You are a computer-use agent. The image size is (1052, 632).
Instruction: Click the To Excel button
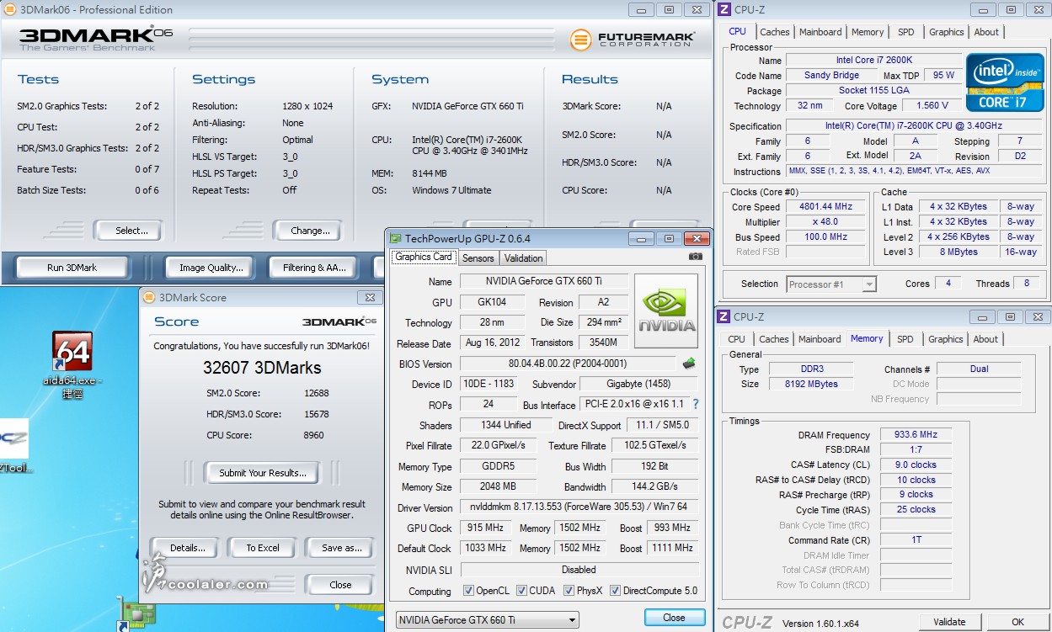(263, 548)
